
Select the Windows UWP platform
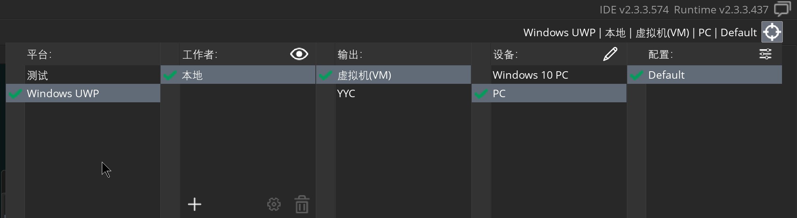[63, 94]
